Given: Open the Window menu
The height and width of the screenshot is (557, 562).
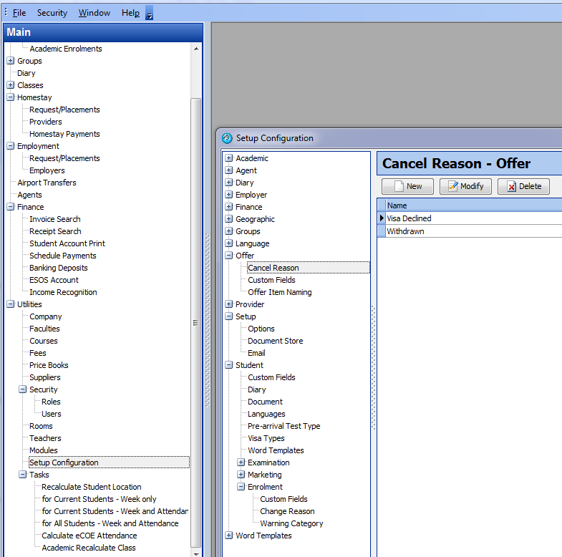Looking at the screenshot, I should click(x=95, y=13).
